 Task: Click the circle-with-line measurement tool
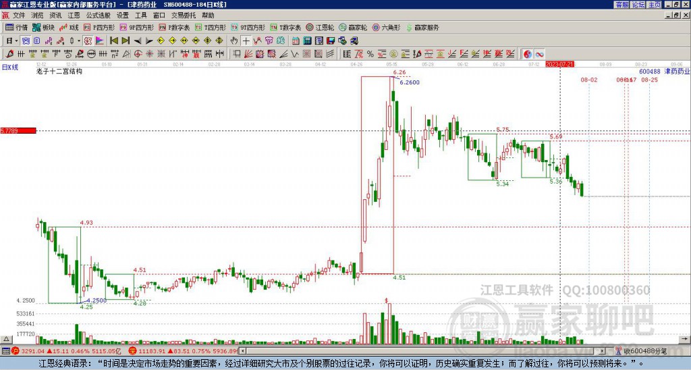[x=91, y=54]
